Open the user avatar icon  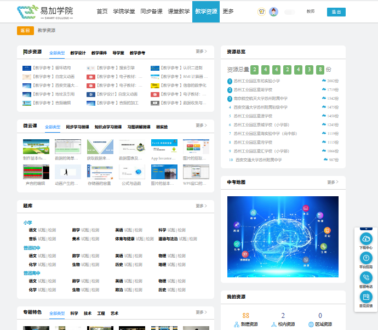click(x=273, y=12)
